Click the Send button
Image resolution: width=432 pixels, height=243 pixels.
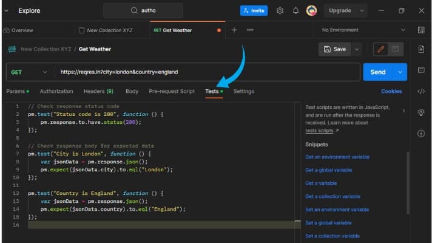(x=378, y=72)
